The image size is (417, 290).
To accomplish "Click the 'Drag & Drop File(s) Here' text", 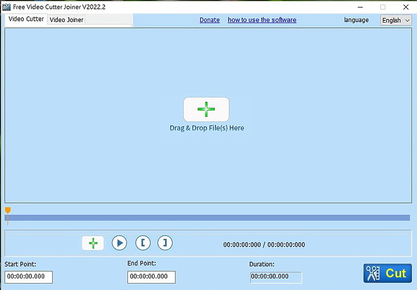I will (x=207, y=128).
